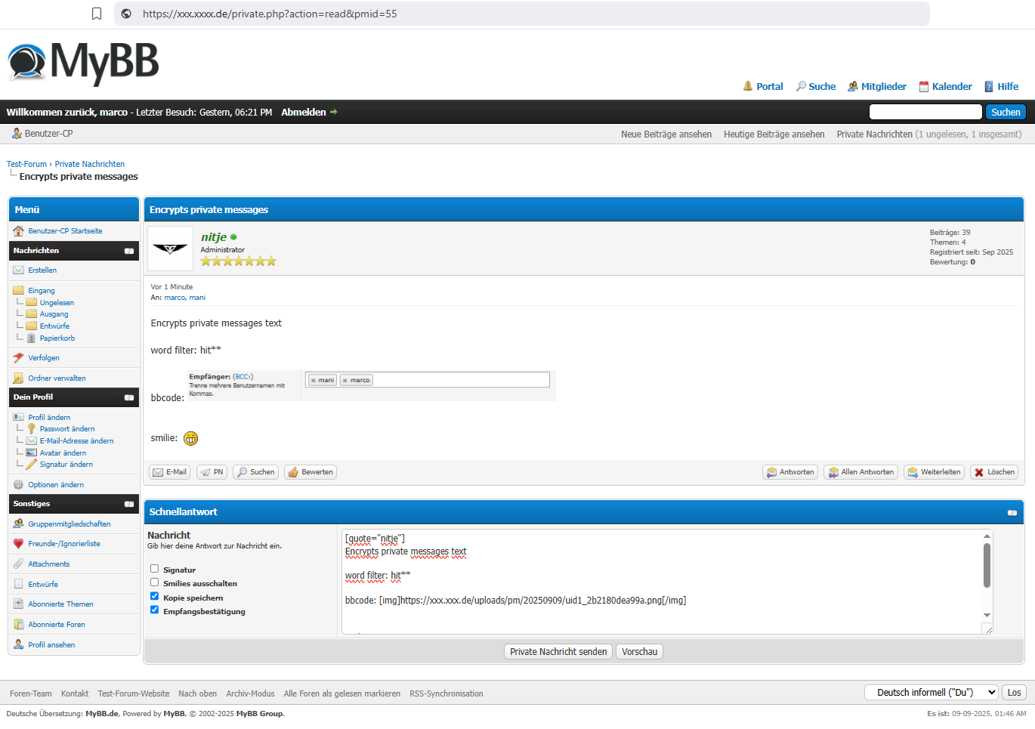Viewport: 1035px width, 729px height.
Task: Open Profil ansehen
Action: (x=51, y=645)
